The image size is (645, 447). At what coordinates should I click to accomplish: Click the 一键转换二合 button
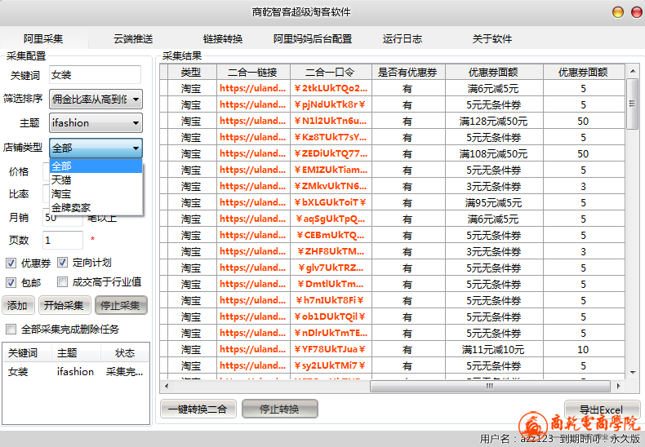198,409
